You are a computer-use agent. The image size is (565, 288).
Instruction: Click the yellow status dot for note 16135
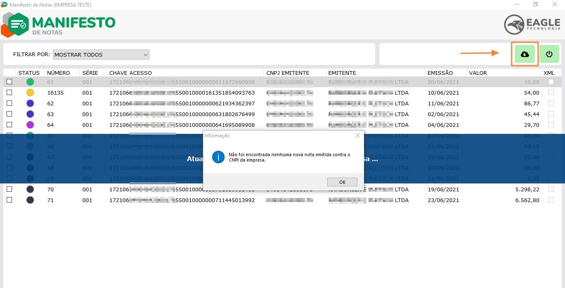(x=30, y=93)
